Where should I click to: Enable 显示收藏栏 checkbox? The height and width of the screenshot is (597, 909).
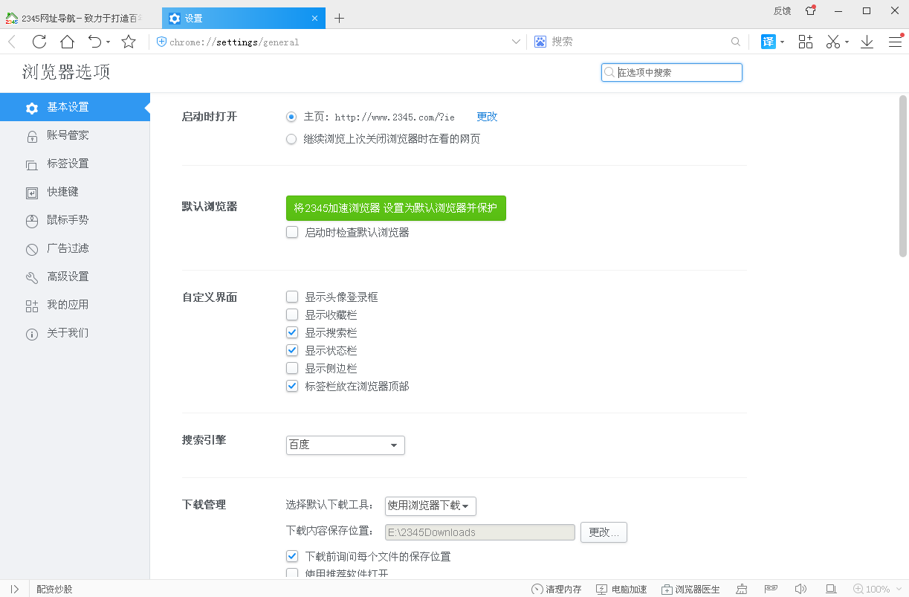(292, 315)
